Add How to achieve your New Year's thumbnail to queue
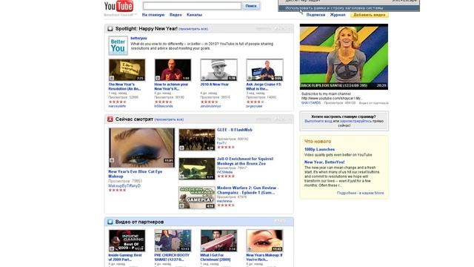Viewport: 474px width, 267px height. click(x=158, y=78)
